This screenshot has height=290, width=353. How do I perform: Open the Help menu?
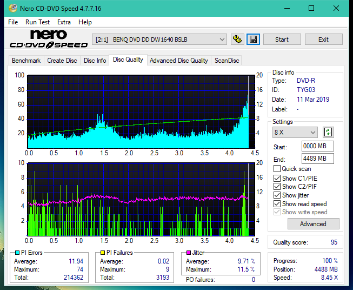[85, 22]
